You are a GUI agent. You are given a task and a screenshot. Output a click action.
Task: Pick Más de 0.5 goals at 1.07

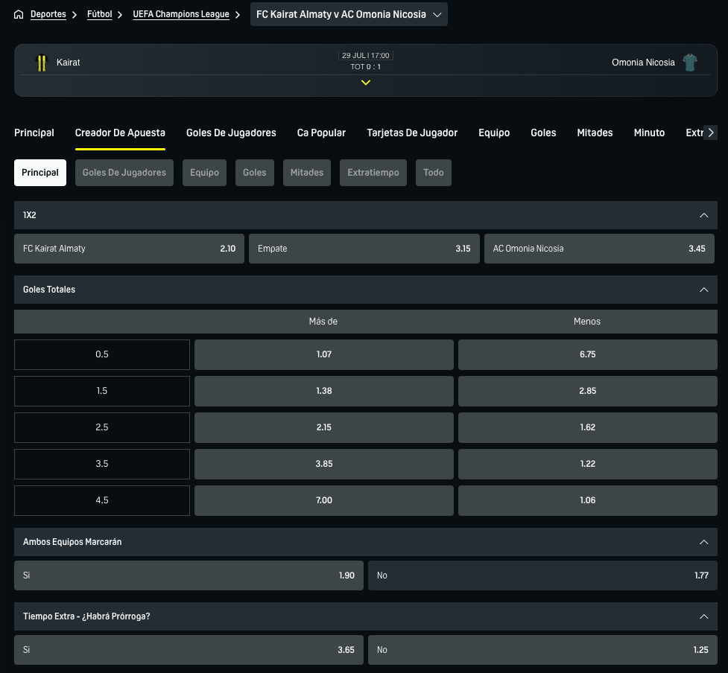pyautogui.click(x=324, y=355)
